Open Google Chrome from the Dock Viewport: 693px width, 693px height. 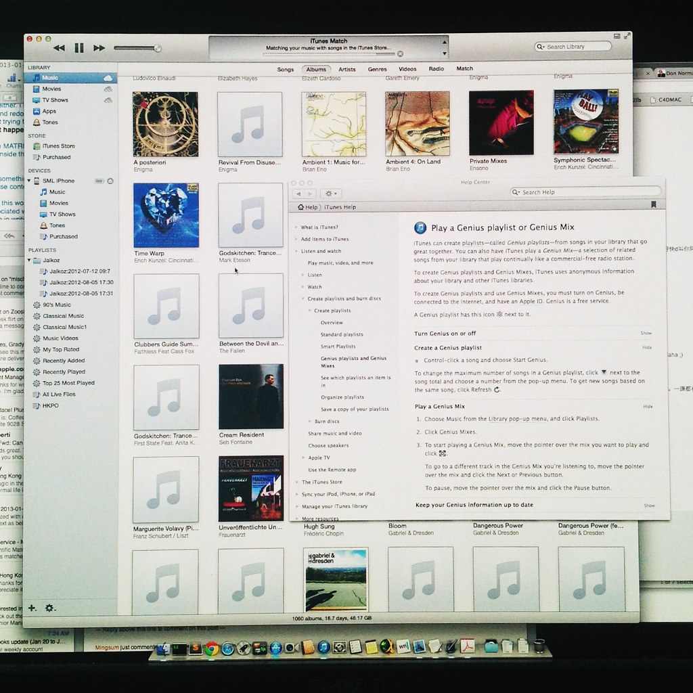(211, 648)
